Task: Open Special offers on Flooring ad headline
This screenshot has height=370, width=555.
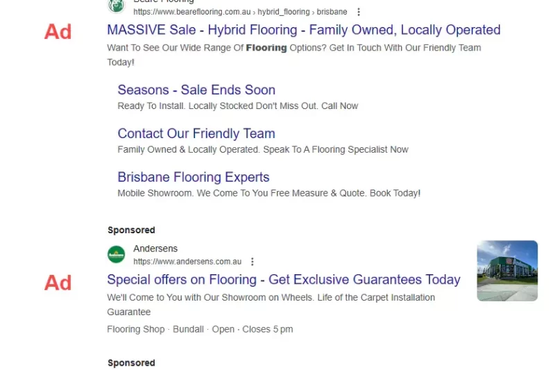Action: click(283, 280)
